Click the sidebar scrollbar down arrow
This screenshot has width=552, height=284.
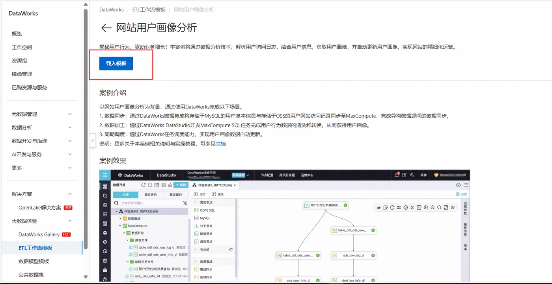(86, 277)
